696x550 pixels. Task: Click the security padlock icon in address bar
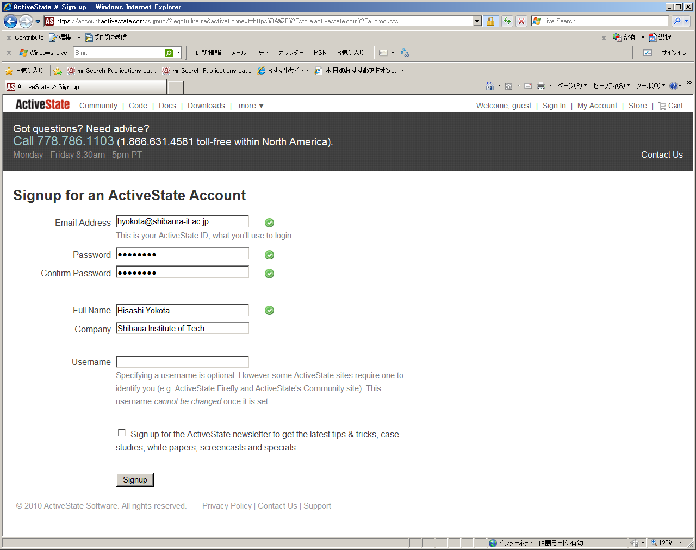click(x=490, y=21)
